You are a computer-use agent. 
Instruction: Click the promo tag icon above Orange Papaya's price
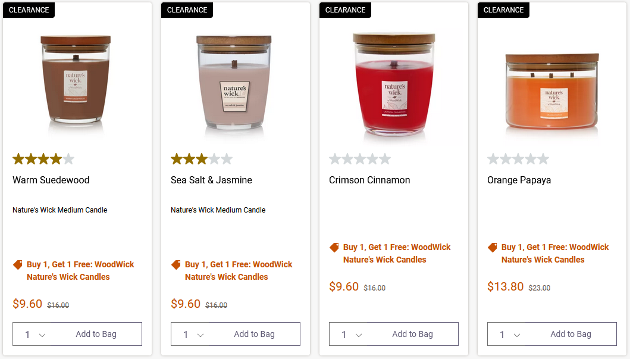(x=492, y=246)
